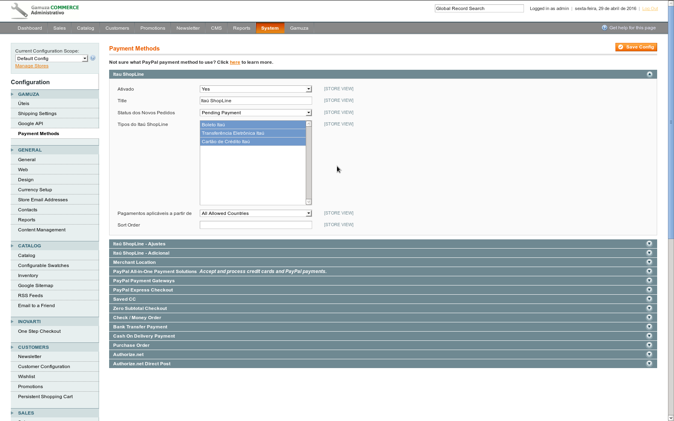This screenshot has width=674, height=421.
Task: Open the CMS menu
Action: pos(216,28)
